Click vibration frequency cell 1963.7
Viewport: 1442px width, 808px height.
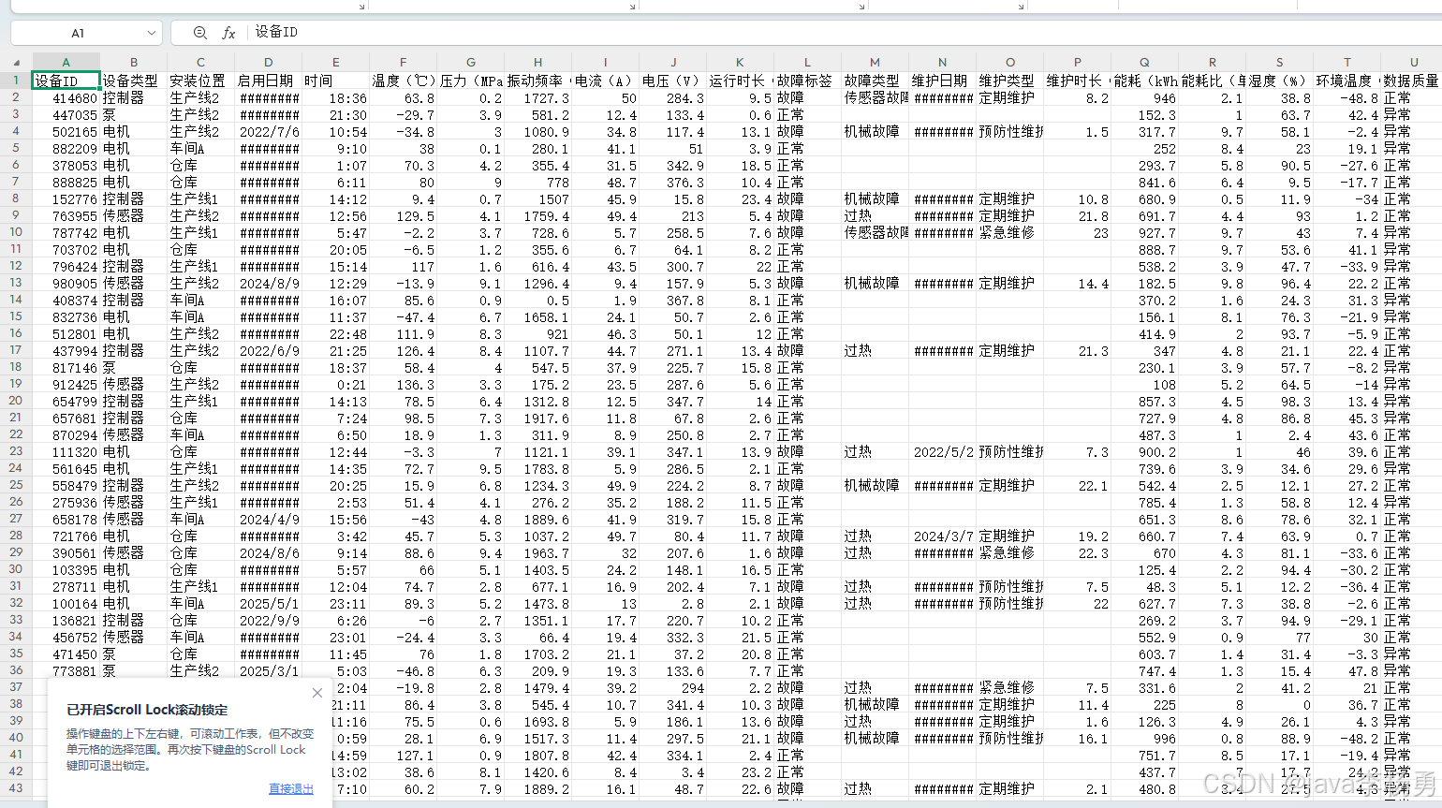coord(537,552)
